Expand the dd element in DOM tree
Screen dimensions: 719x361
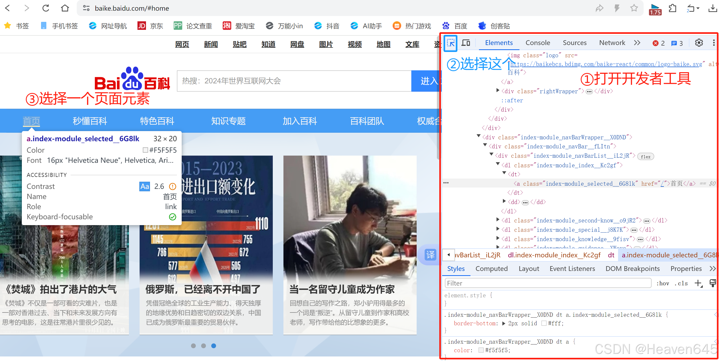(504, 202)
